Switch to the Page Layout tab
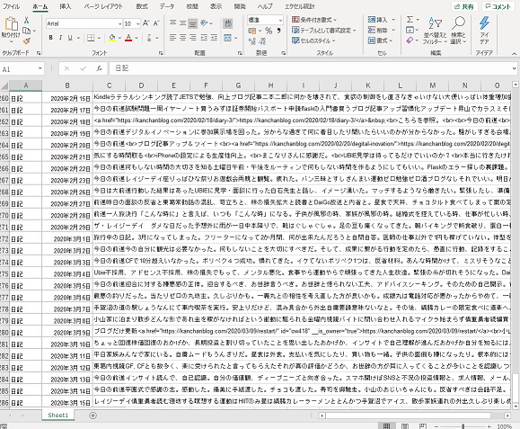520x429 pixels. point(103,6)
